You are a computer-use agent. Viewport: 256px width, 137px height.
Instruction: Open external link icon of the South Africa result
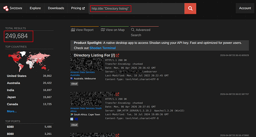(x=117, y=95)
